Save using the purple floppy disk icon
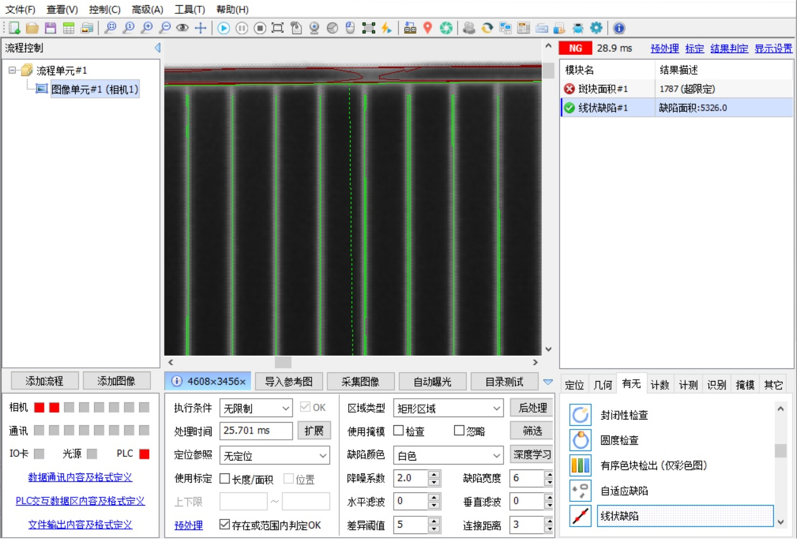798x539 pixels. pos(51,28)
